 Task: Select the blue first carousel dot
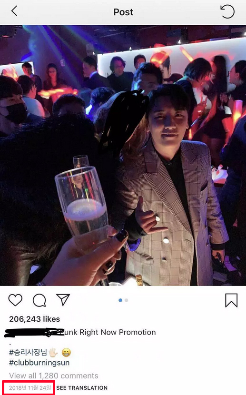tap(120, 300)
